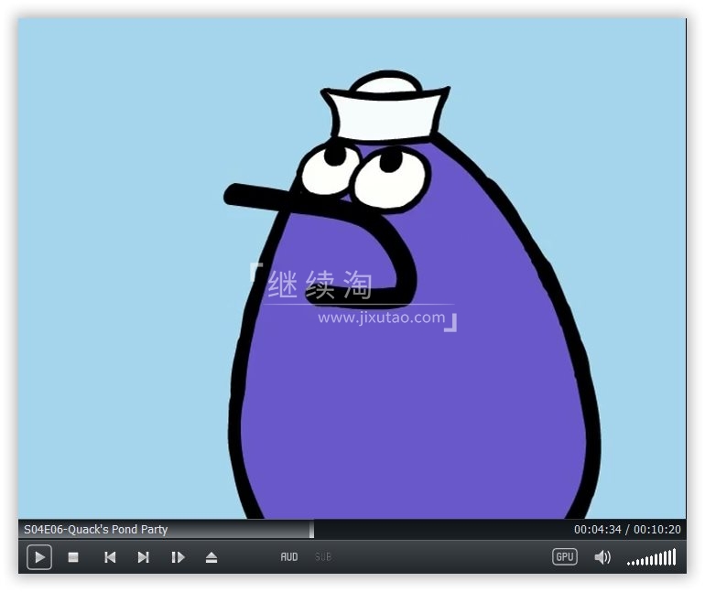Open a file with the eject icon
This screenshot has width=705, height=592.
click(211, 557)
